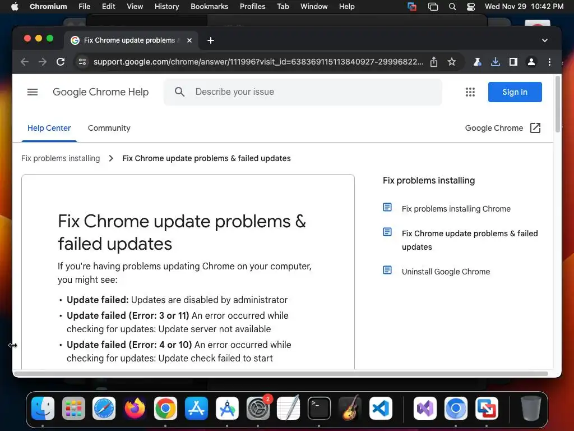This screenshot has width=574, height=431.
Task: Open the hamburger main menu
Action: coord(33,92)
